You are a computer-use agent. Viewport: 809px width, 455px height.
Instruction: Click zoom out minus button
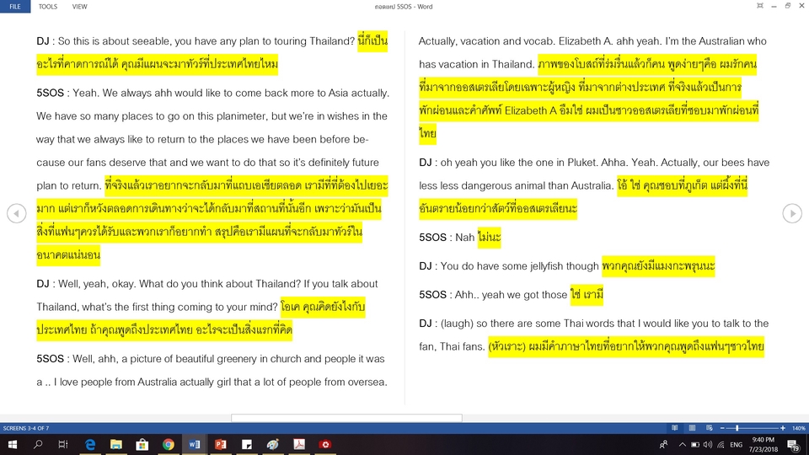pos(722,428)
